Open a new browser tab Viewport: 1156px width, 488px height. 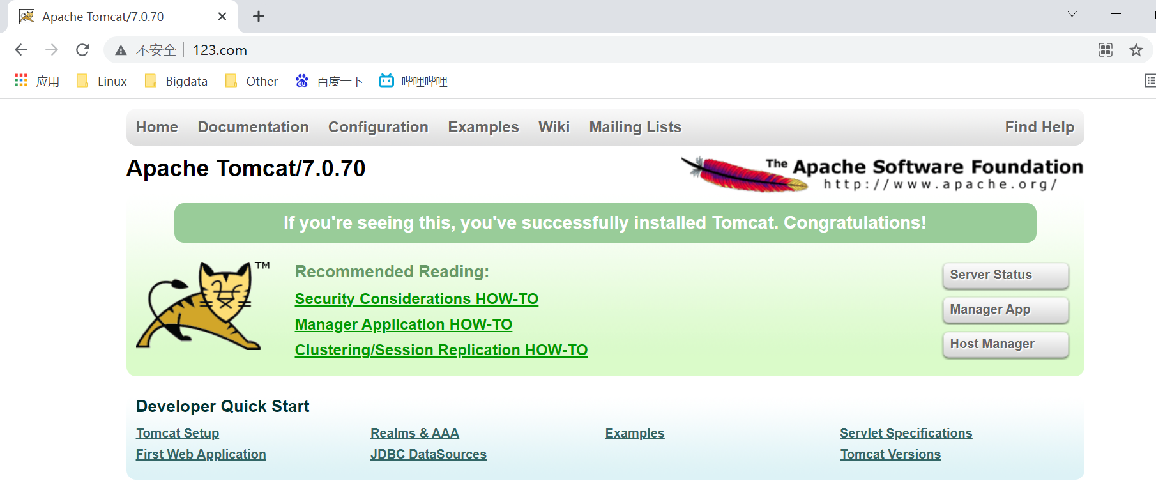tap(259, 17)
